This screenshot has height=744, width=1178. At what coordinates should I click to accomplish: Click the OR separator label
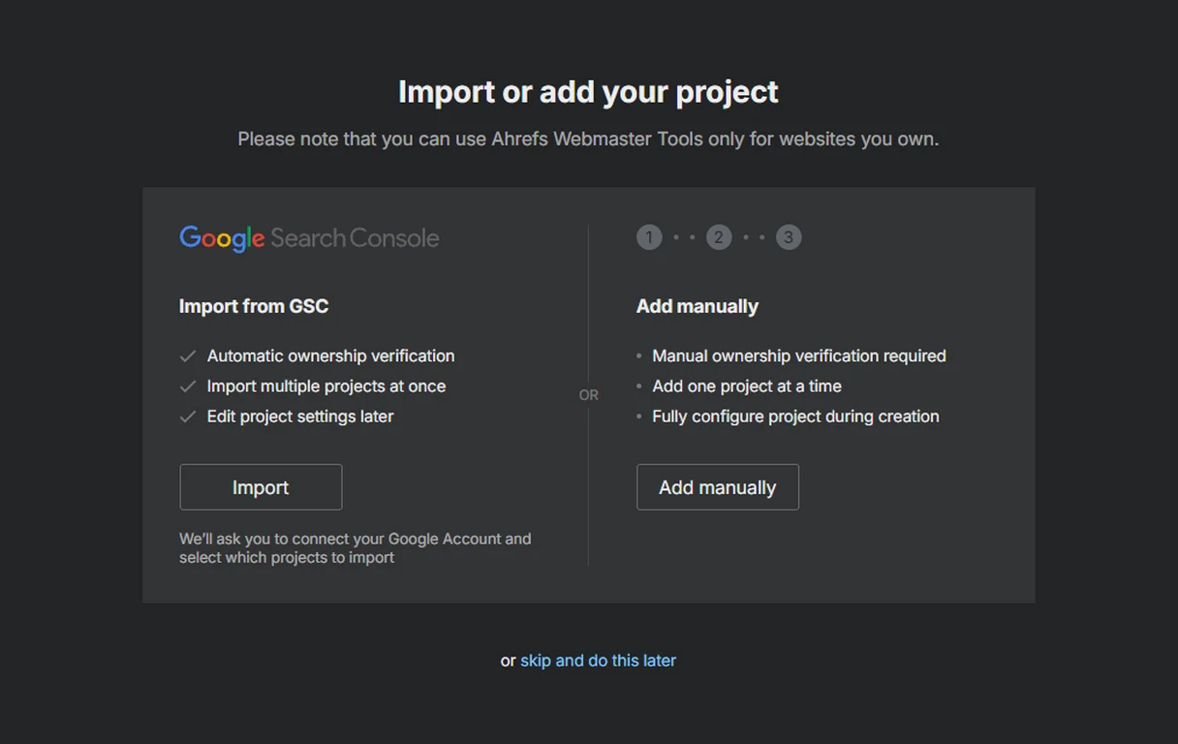tap(589, 395)
